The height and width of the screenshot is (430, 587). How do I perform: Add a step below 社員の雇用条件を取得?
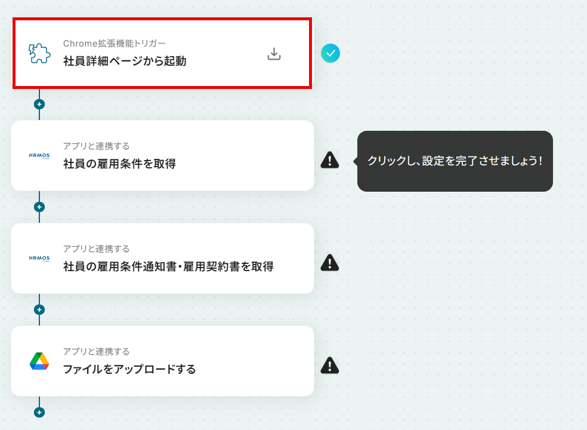coord(39,207)
